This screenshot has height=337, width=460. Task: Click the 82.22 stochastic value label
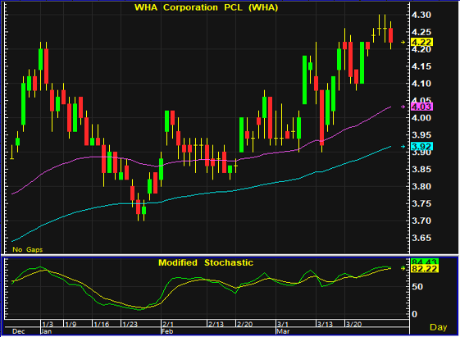425,269
